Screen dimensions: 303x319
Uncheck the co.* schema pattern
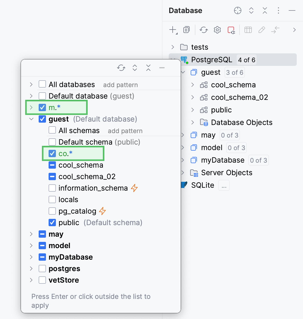click(52, 153)
